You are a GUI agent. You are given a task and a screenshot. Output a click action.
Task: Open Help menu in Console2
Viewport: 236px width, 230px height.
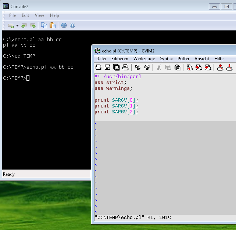[54, 15]
